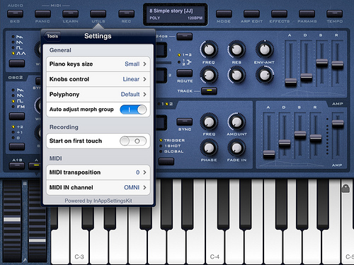
Task: Open the Polyphony setting row
Action: pos(98,94)
